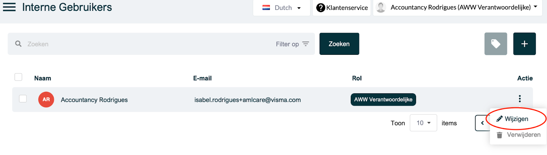This screenshot has height=155, width=547.
Task: Click the question mark Klantenservice icon
Action: [x=320, y=7]
